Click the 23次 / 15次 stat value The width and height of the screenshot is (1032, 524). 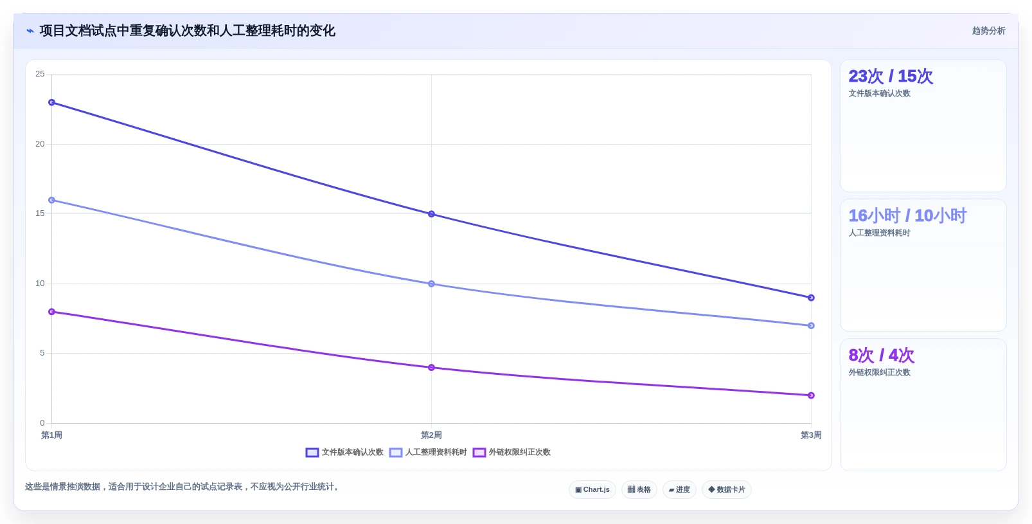(x=891, y=77)
